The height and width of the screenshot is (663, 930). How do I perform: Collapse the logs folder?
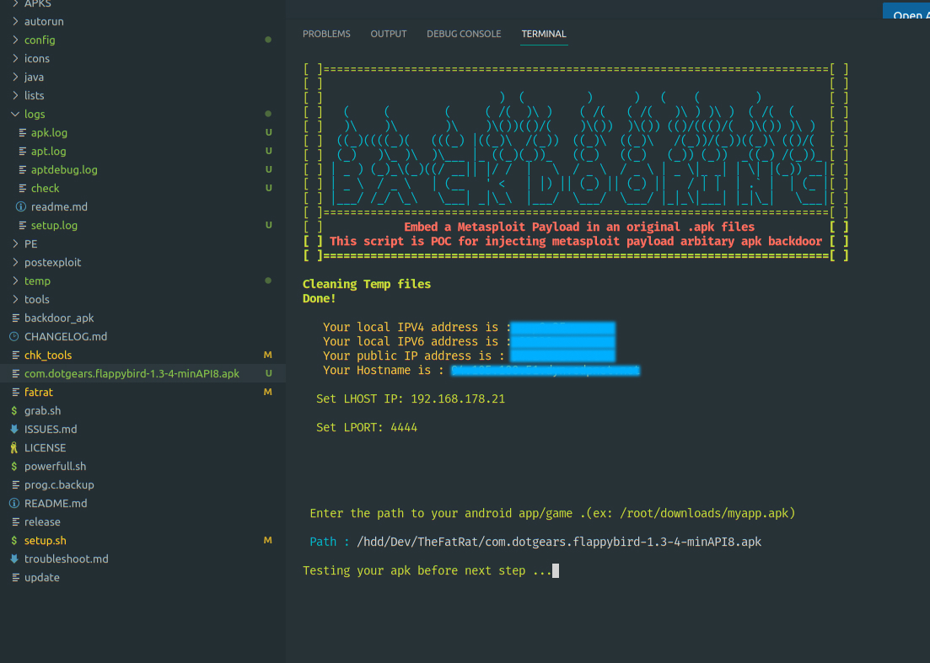click(17, 114)
